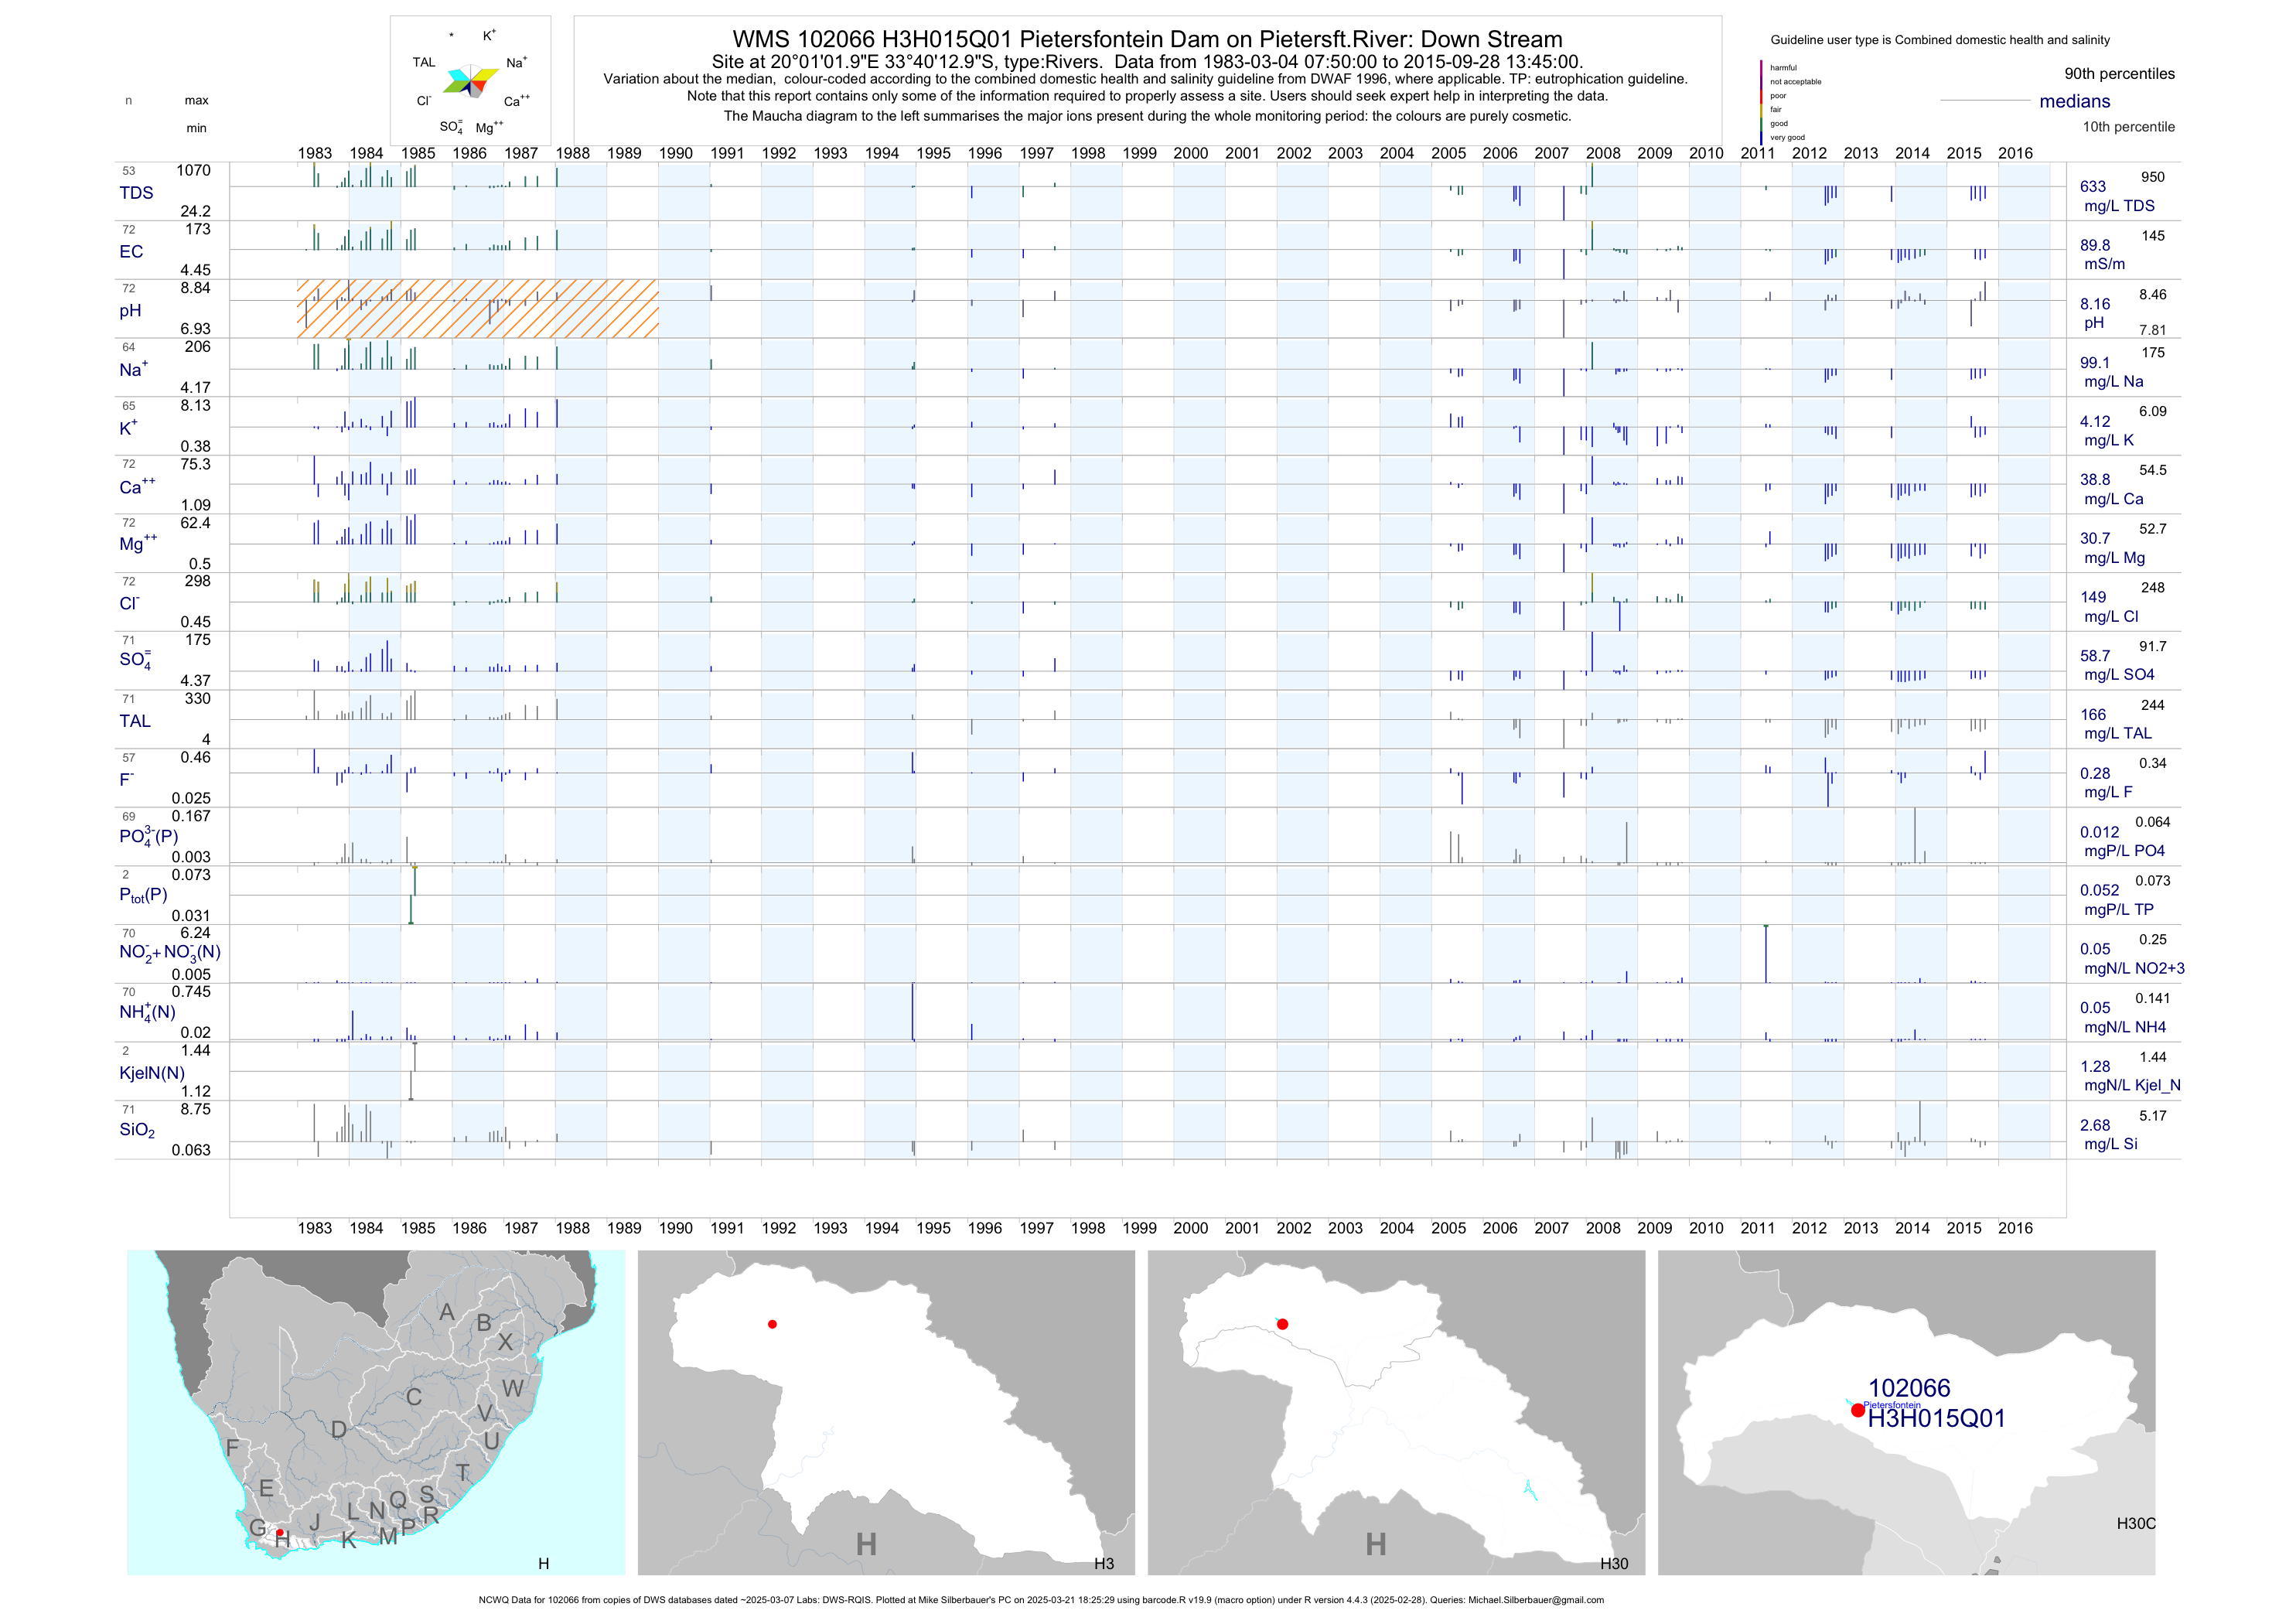The width and height of the screenshot is (2296, 1624).
Task: Click the red site dot labelled 102066
Action: (x=1857, y=1410)
